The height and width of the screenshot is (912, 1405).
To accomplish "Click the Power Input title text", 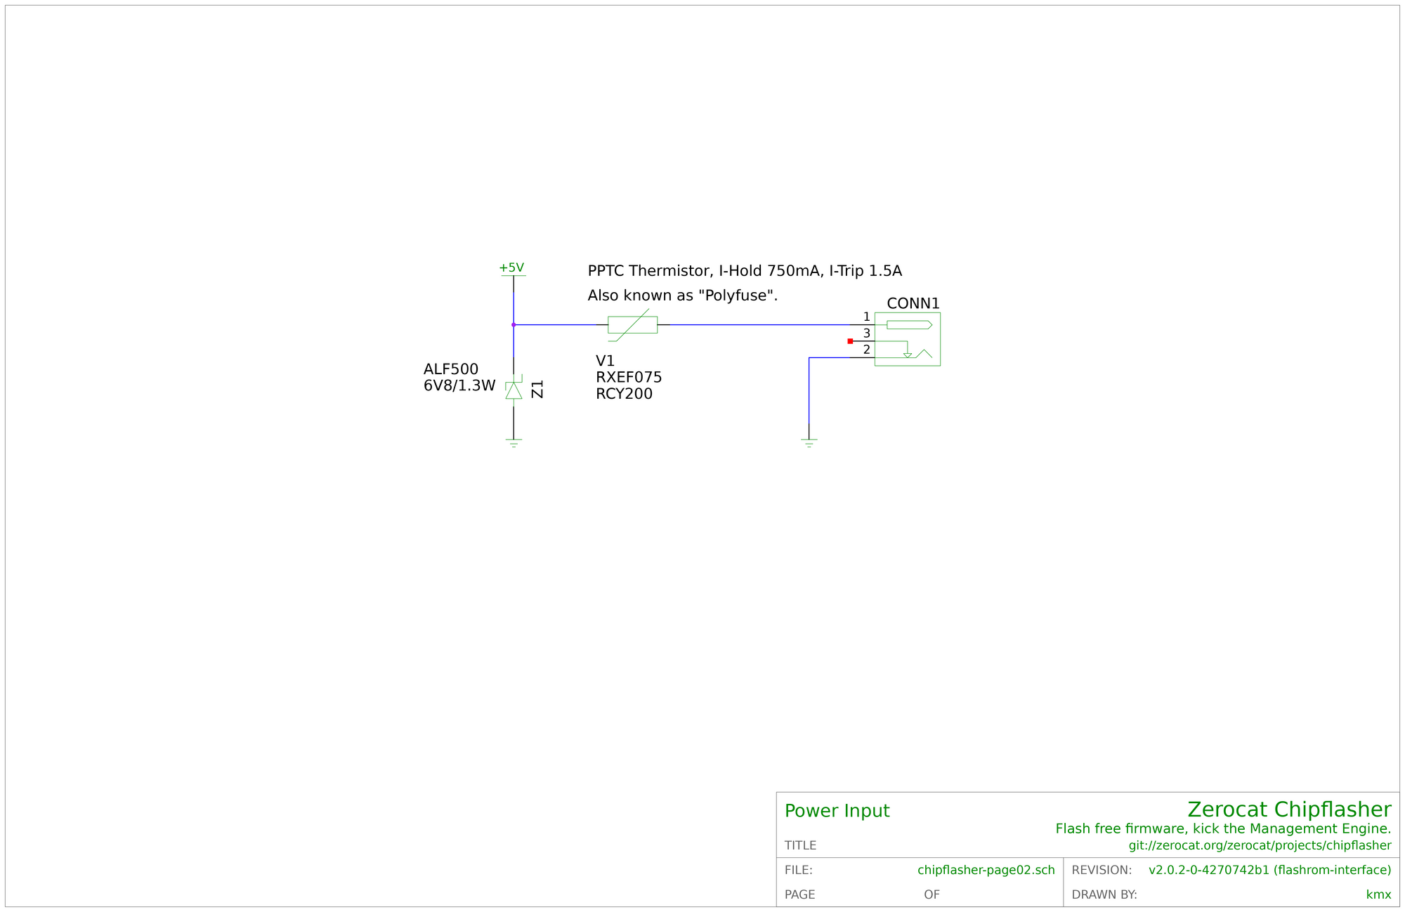I will (x=837, y=811).
